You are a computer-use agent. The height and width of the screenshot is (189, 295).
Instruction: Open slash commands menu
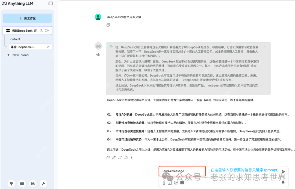(x=170, y=182)
